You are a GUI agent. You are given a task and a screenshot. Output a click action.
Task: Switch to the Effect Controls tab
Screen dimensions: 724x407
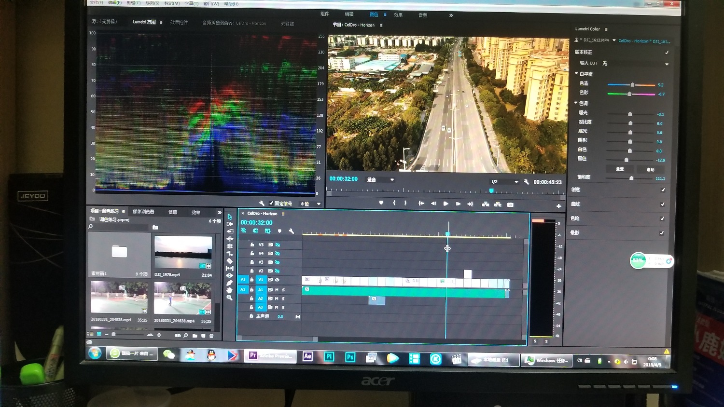(179, 22)
